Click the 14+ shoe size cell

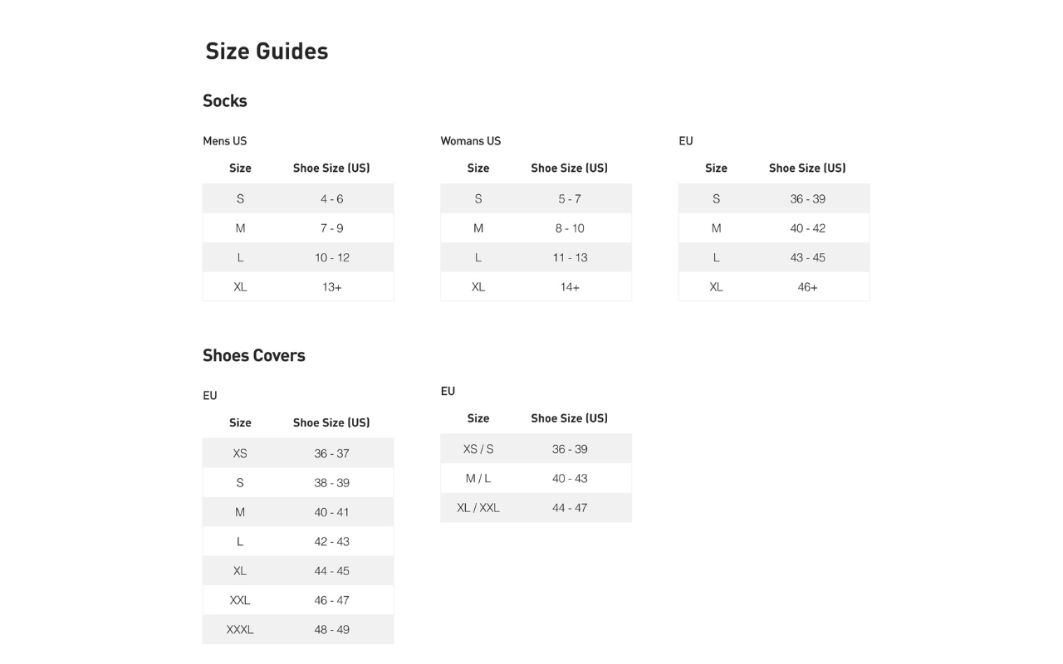point(570,287)
